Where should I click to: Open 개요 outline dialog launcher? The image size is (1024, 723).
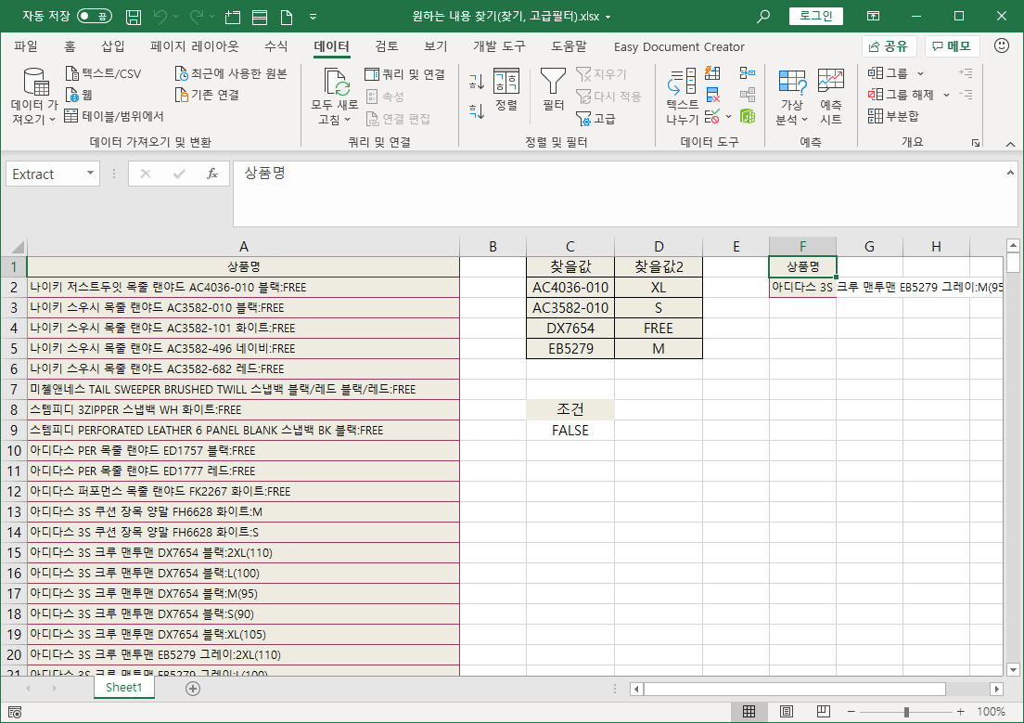click(976, 143)
